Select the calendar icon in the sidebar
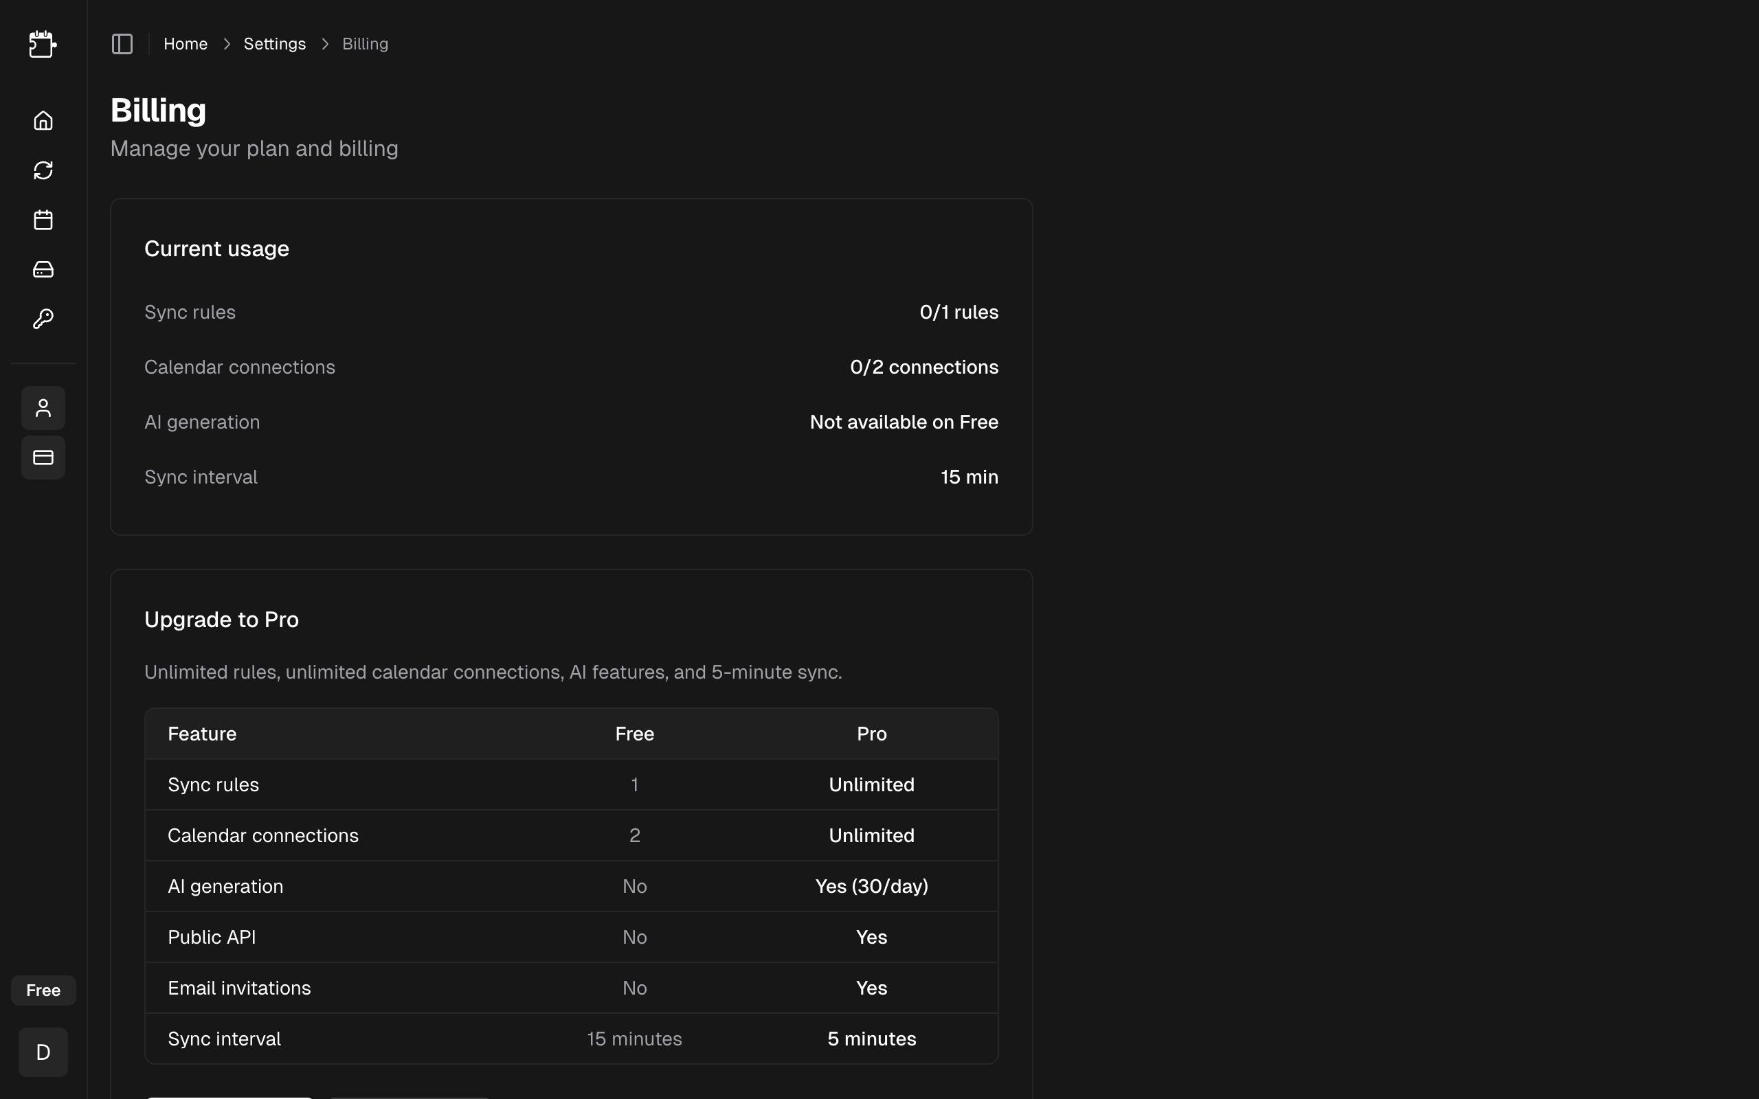The width and height of the screenshot is (1759, 1099). click(43, 220)
